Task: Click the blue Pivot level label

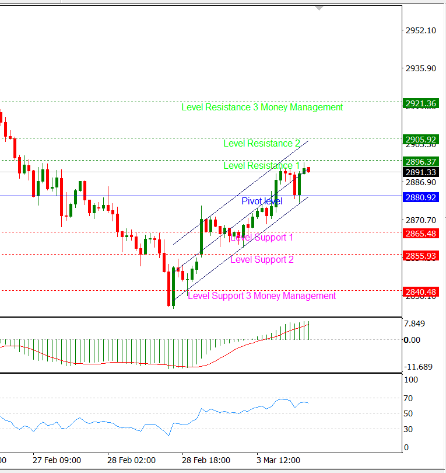Action: (262, 201)
